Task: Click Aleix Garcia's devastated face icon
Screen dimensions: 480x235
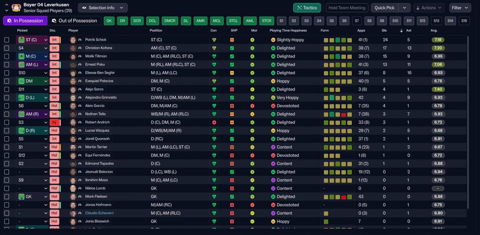Action: [x=273, y=106]
